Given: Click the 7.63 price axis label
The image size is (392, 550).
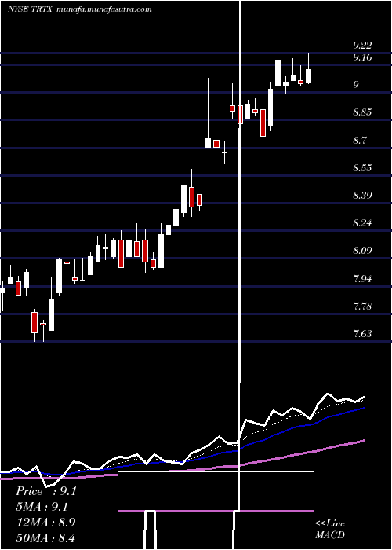Looking at the screenshot, I should click(362, 334).
